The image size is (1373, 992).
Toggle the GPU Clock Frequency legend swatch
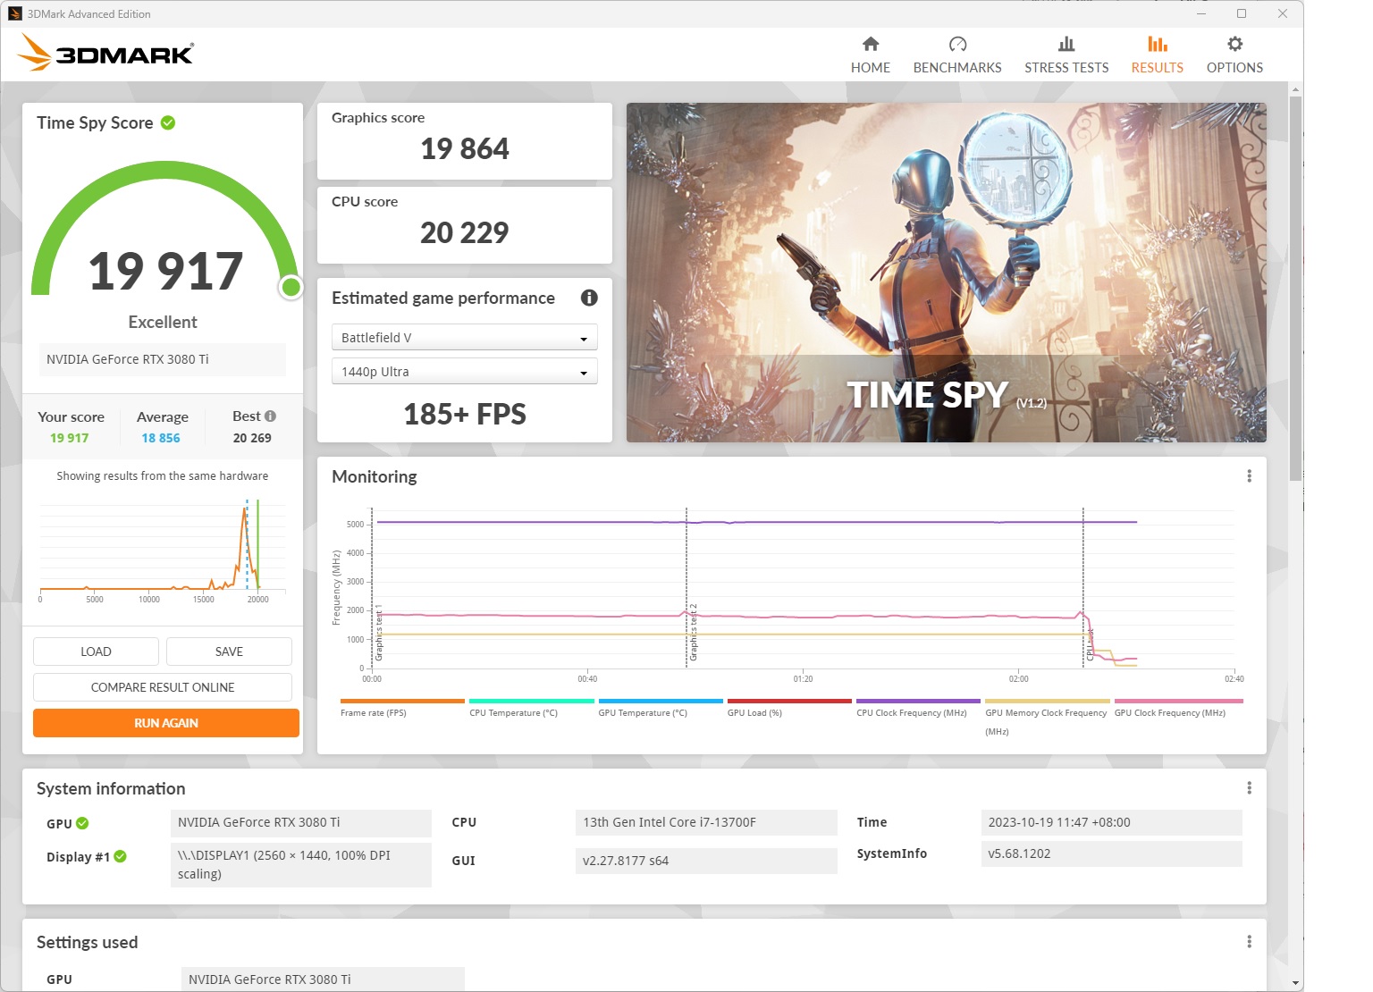[x=1179, y=701]
